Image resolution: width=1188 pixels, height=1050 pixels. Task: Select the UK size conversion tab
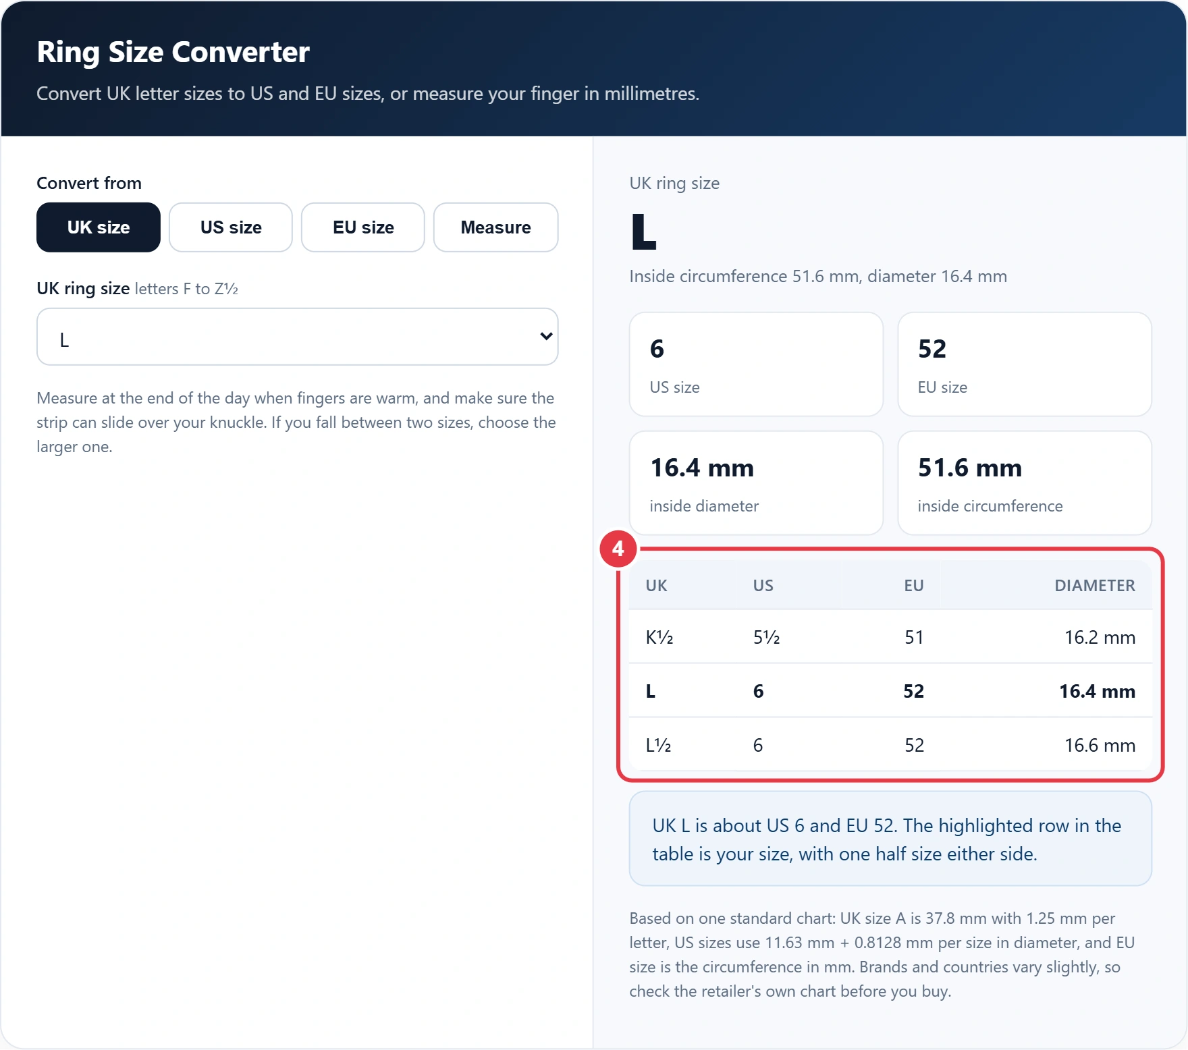tap(99, 227)
